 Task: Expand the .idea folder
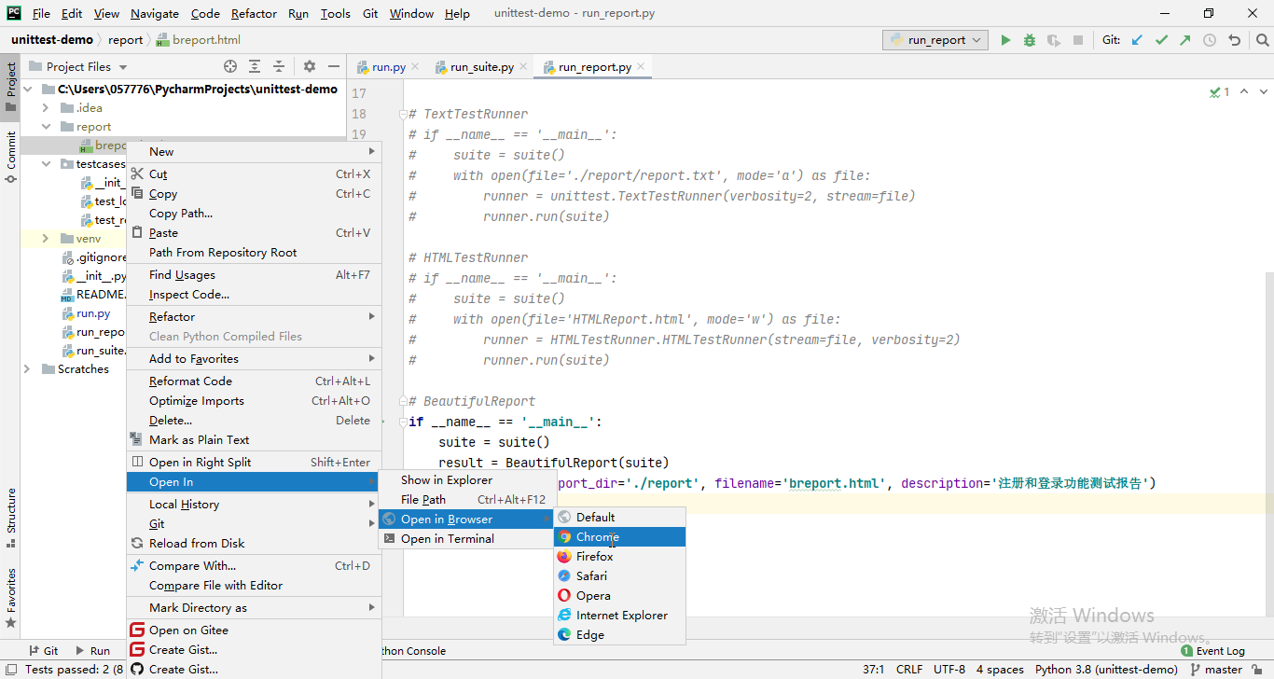[x=45, y=108]
